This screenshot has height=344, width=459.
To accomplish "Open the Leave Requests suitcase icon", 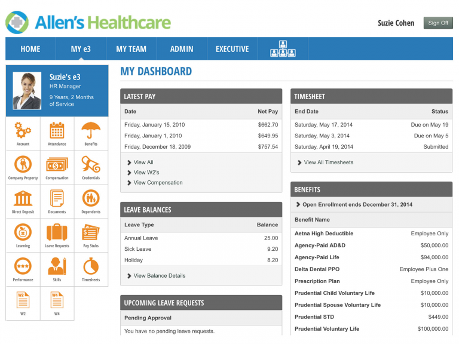I will (57, 232).
